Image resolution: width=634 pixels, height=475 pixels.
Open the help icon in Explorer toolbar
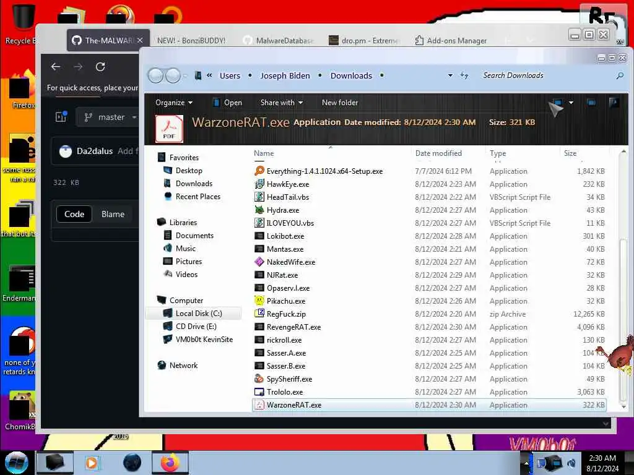(x=614, y=103)
